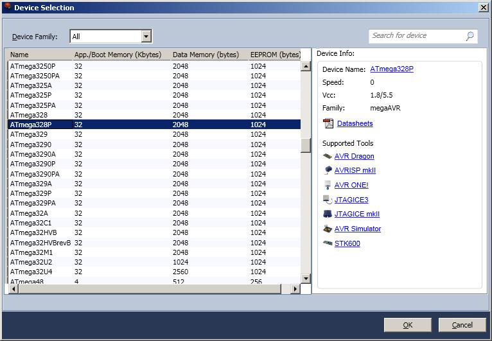Close the Device Selection dialog
492x341 pixels.
click(484, 8)
